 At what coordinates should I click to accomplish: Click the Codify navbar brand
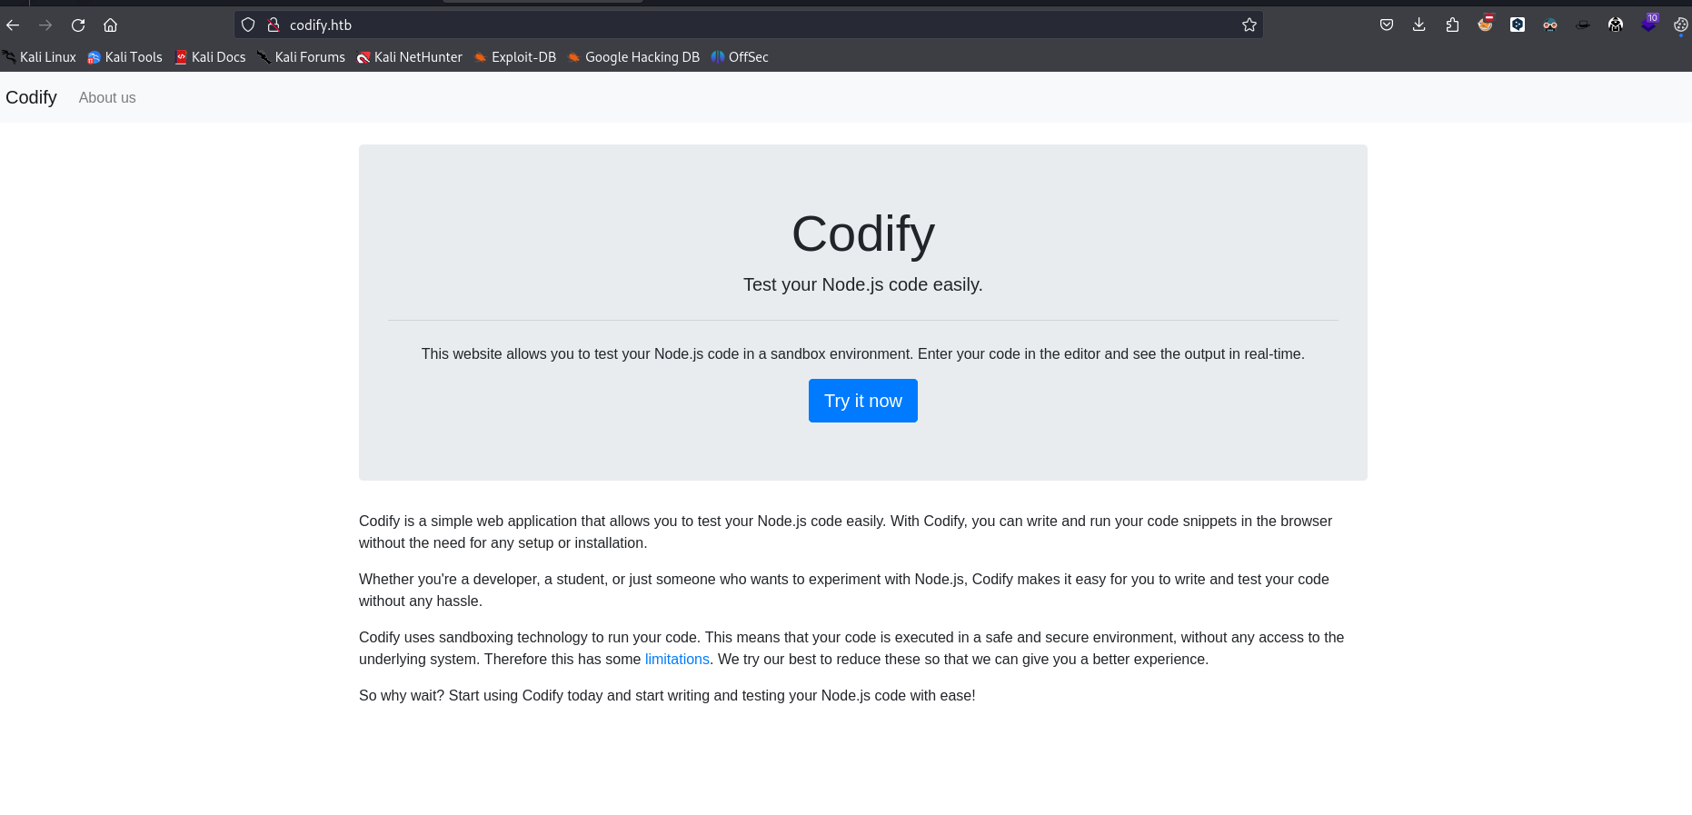point(31,98)
